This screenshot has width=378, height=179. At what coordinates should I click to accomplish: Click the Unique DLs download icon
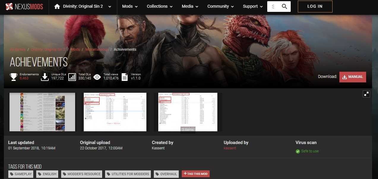[x=45, y=77]
